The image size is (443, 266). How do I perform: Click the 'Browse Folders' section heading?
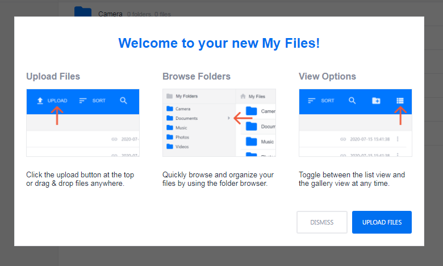click(197, 76)
